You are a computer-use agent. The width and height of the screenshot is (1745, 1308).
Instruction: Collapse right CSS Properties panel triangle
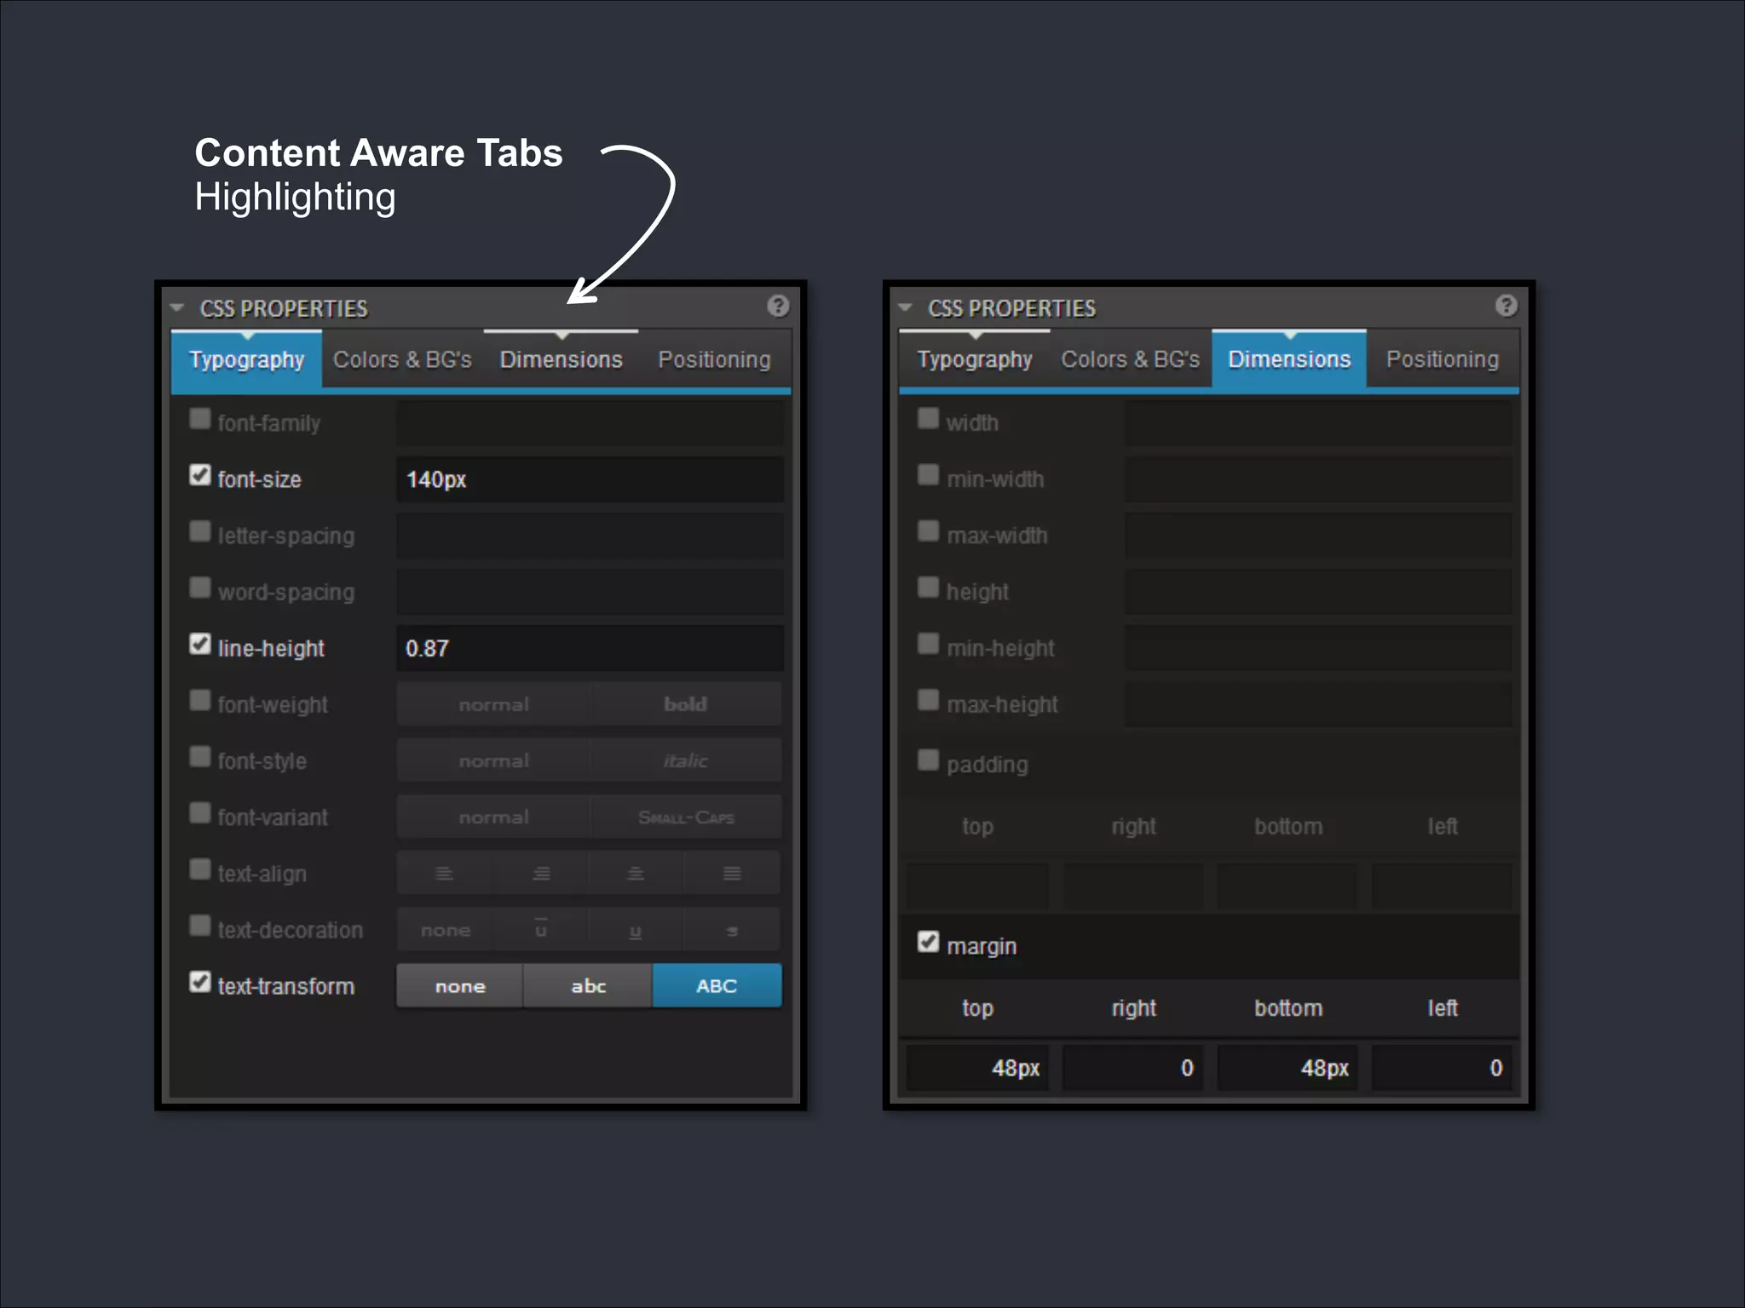[906, 307]
